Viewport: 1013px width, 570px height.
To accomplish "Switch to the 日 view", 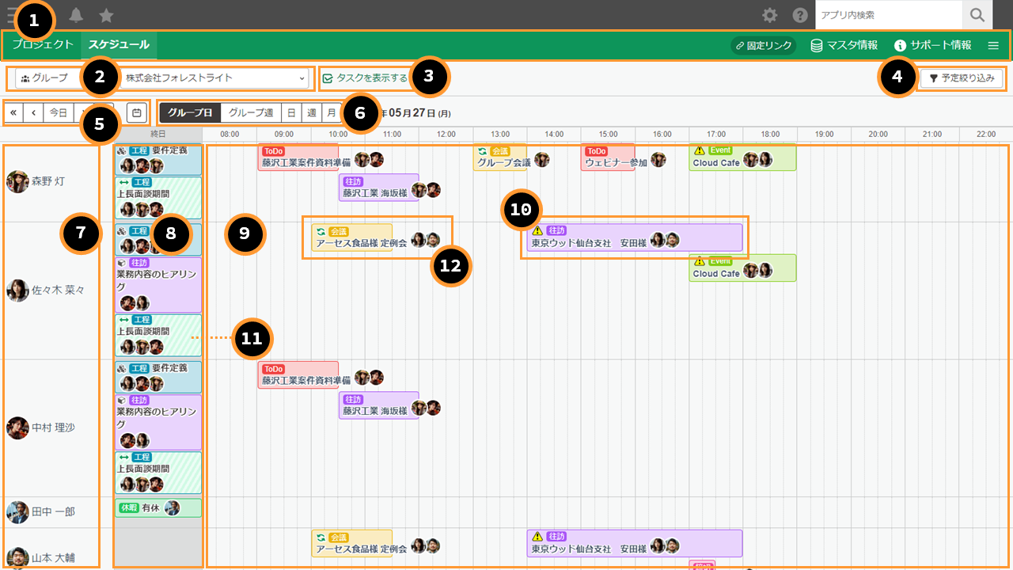I will [x=291, y=112].
